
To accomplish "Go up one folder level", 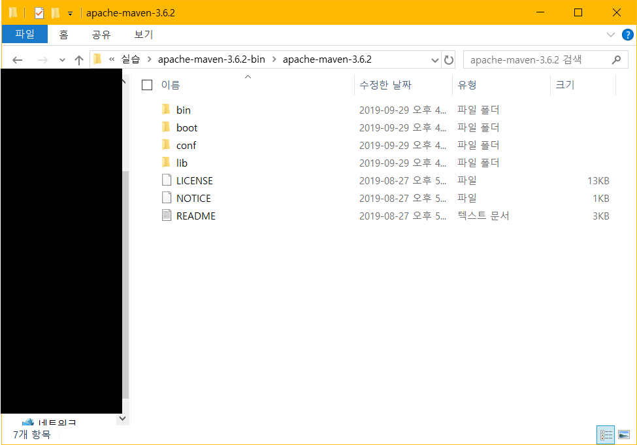I will (x=79, y=60).
